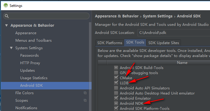Switch to the SDK Platforms tab

click(110, 43)
